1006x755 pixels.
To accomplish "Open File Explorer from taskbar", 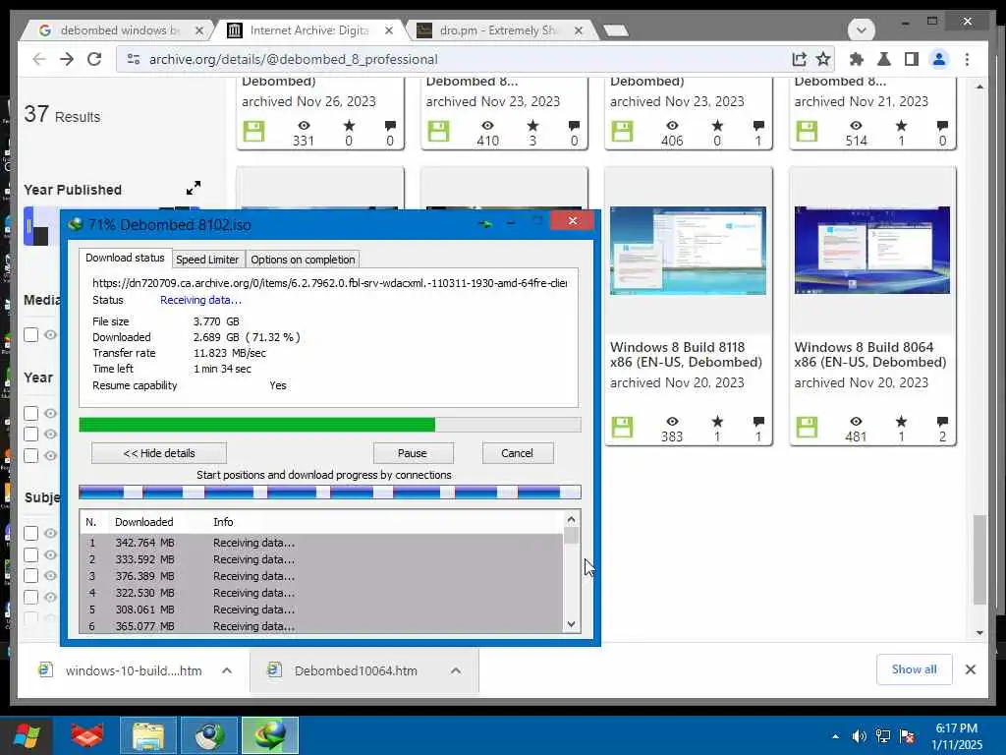I will (147, 735).
